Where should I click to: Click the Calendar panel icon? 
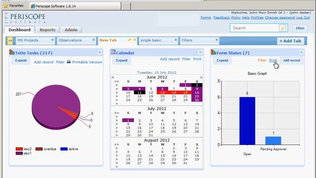113,52
